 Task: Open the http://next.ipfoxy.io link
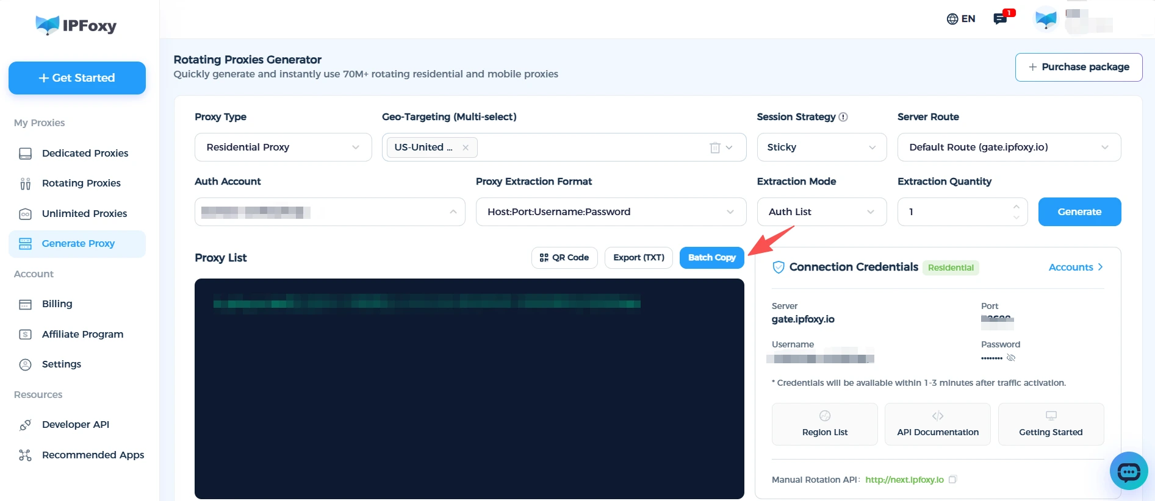904,480
